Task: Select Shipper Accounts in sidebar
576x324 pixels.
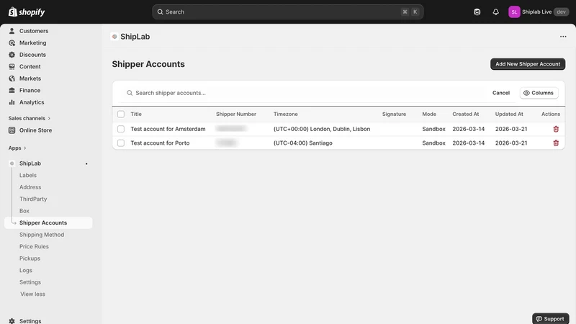Action: click(48, 222)
